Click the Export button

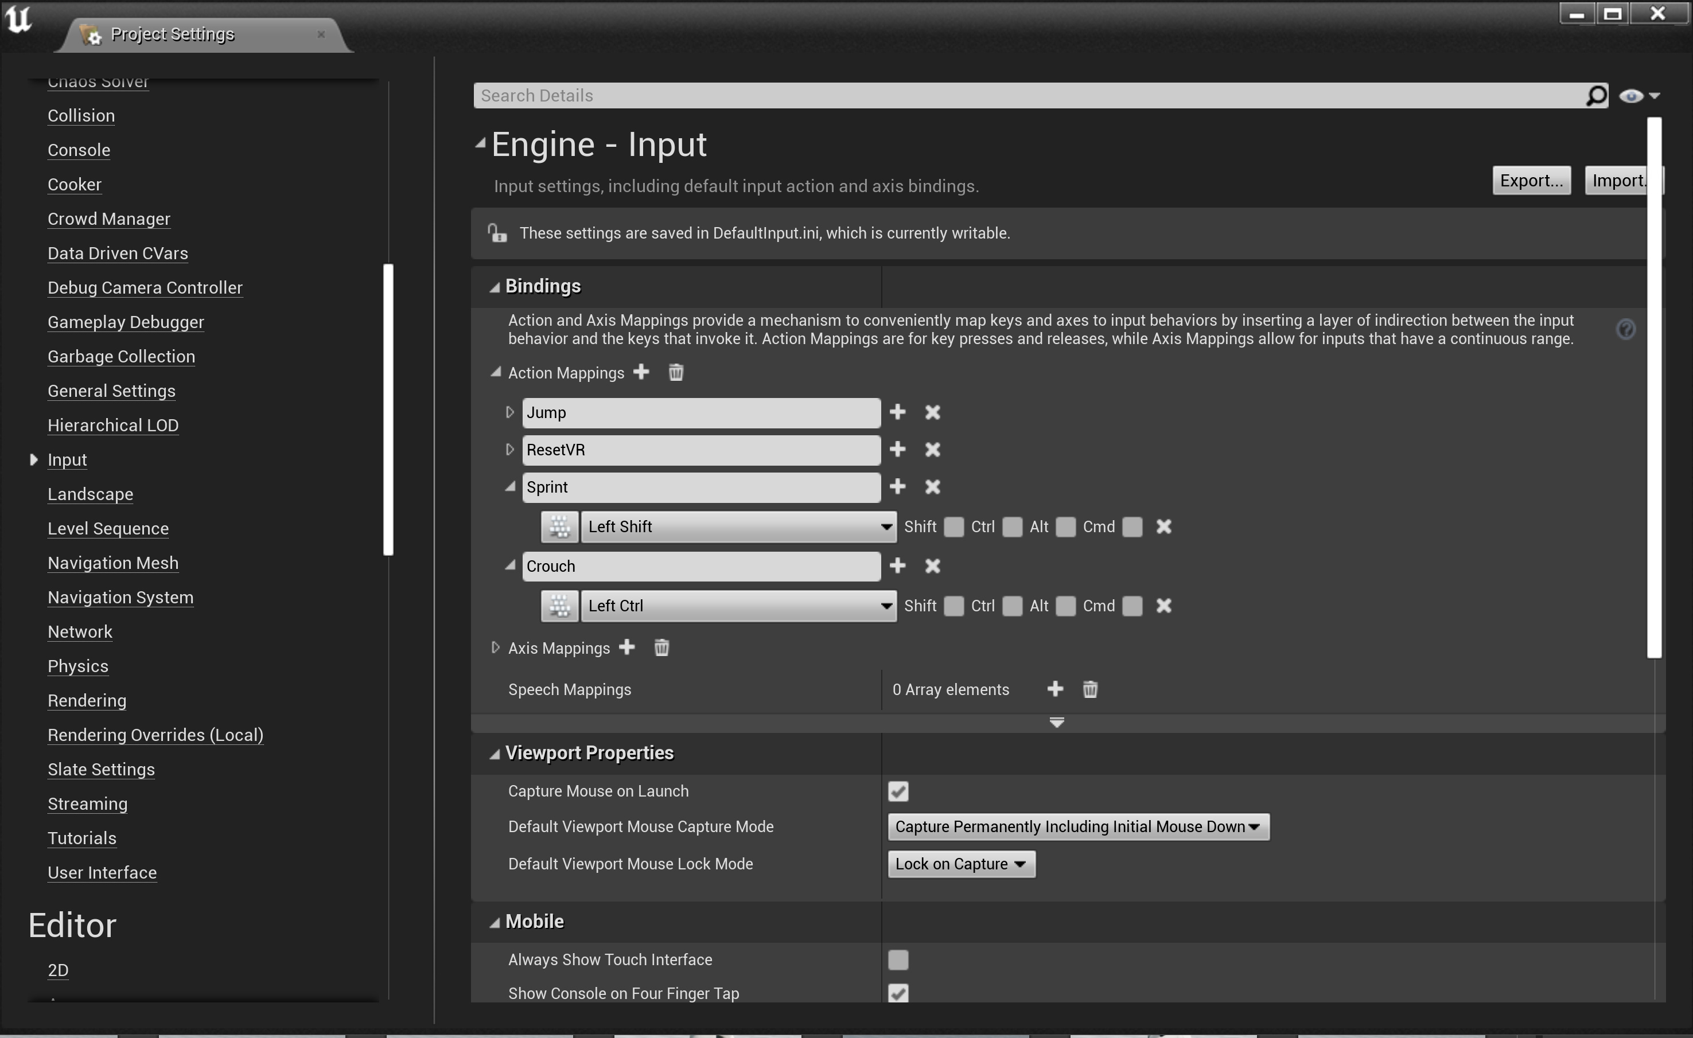pyautogui.click(x=1532, y=180)
